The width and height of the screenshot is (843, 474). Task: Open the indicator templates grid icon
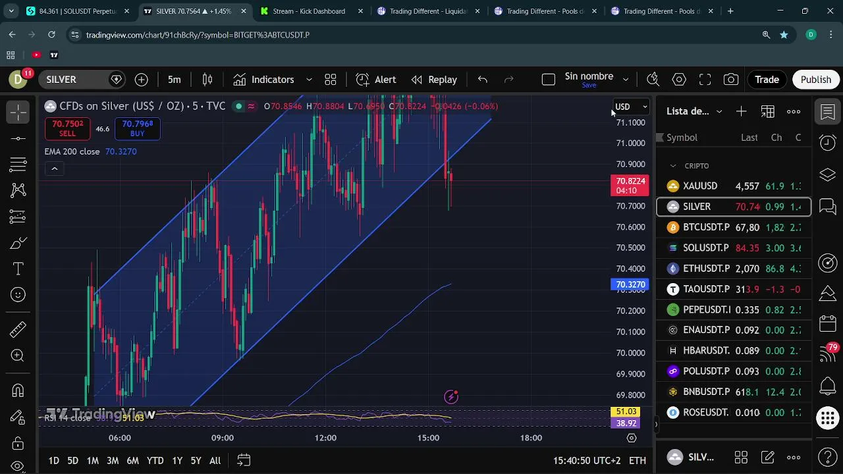[x=331, y=80]
